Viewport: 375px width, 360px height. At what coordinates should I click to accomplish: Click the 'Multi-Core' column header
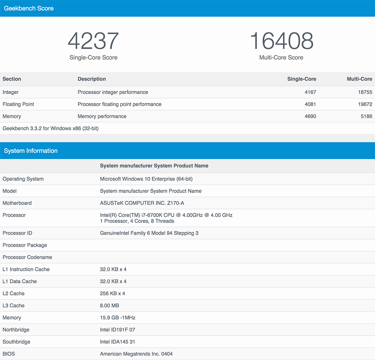[360, 79]
